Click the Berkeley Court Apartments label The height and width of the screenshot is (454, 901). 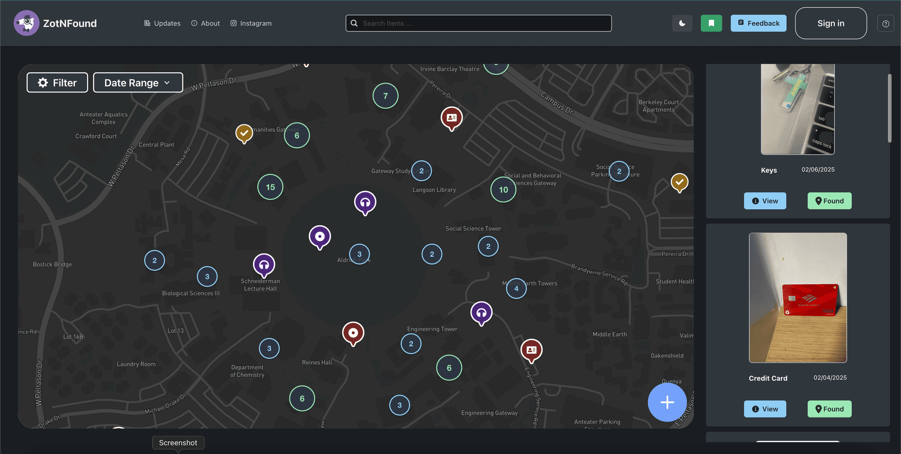click(x=659, y=106)
